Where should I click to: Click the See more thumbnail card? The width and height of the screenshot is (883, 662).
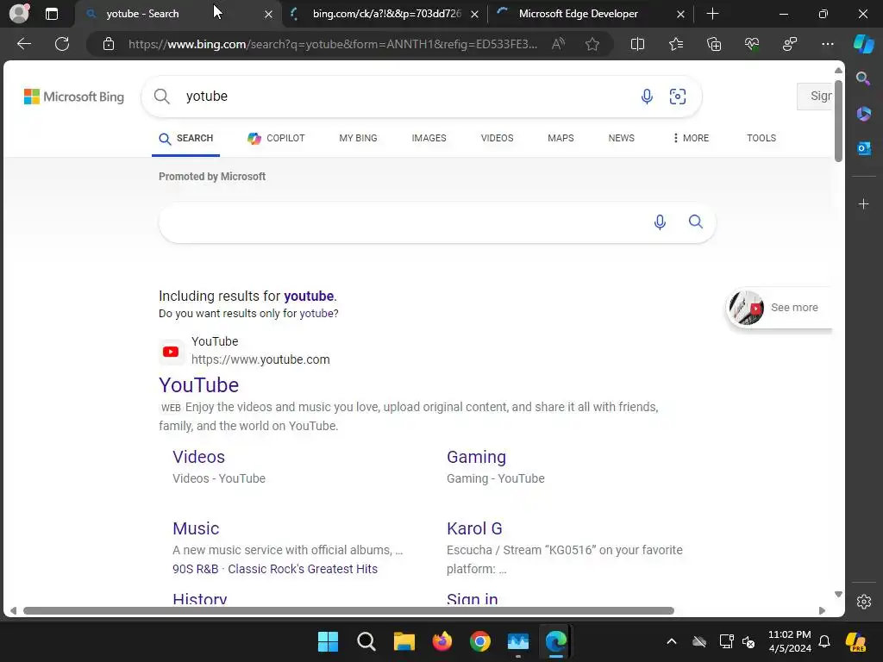(x=780, y=308)
